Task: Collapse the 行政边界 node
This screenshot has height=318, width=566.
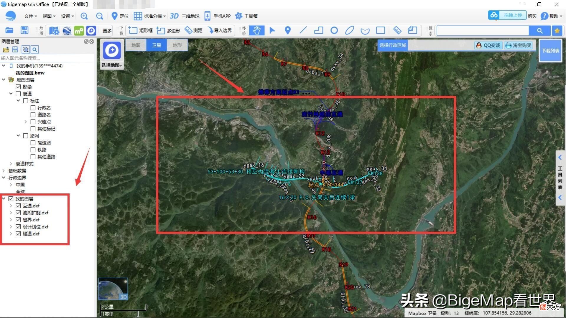Action: [x=4, y=178]
